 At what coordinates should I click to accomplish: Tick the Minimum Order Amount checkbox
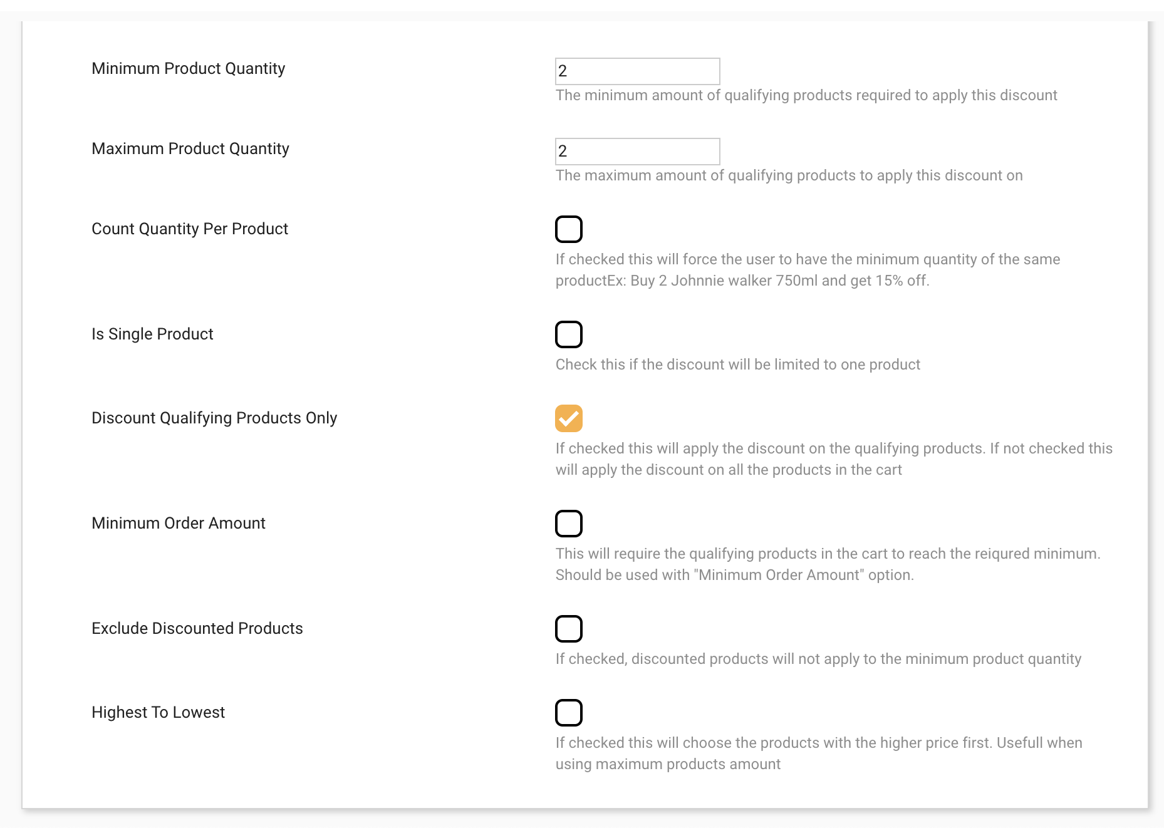tap(568, 524)
